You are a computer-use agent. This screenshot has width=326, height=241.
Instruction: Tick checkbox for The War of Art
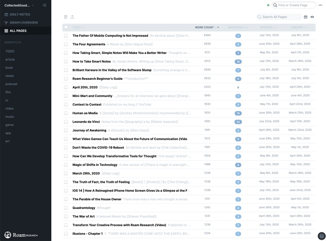click(66, 217)
